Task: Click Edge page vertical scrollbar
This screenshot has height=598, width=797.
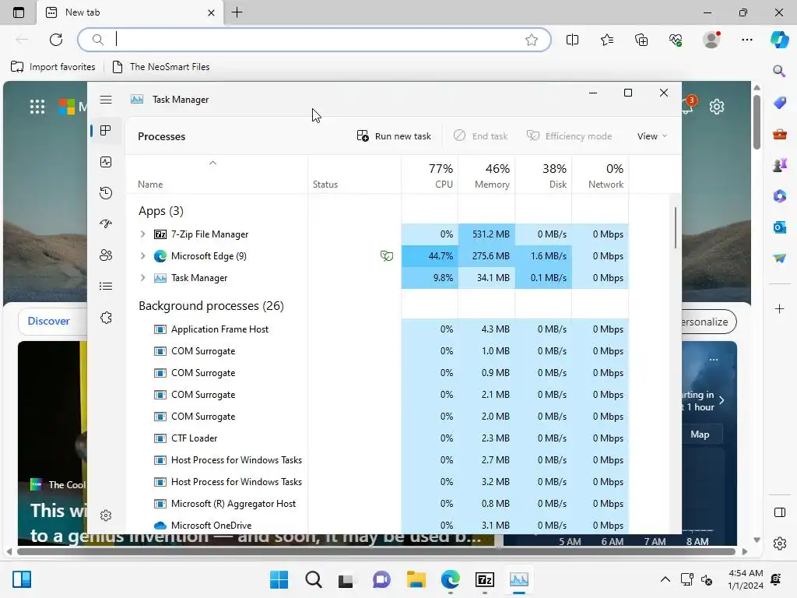Action: [x=757, y=121]
